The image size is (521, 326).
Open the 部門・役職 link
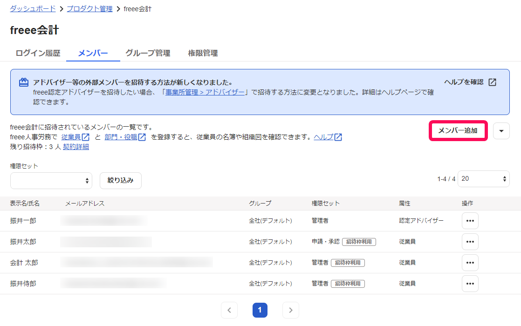121,137
